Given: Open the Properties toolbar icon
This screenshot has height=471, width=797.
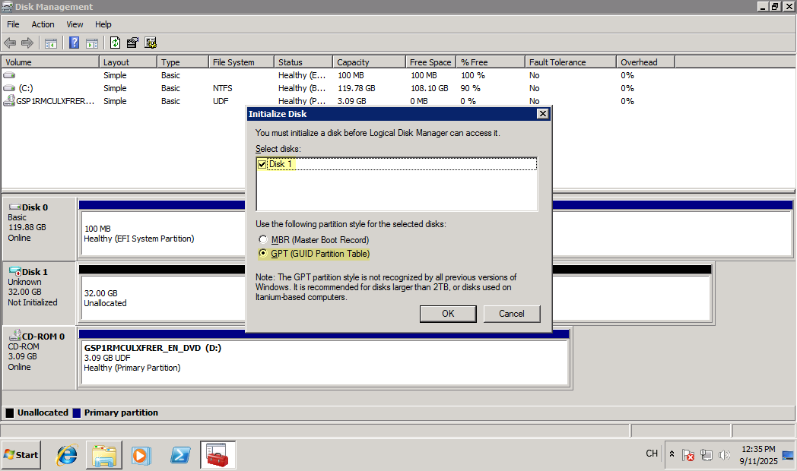Looking at the screenshot, I should 132,43.
